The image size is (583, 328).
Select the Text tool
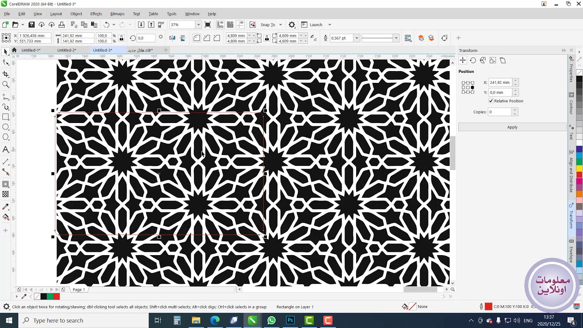(5, 149)
